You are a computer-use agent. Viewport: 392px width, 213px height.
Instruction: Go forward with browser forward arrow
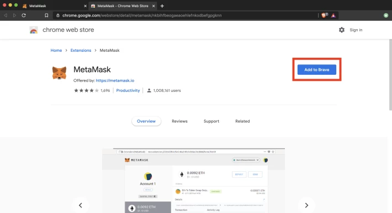click(14, 15)
